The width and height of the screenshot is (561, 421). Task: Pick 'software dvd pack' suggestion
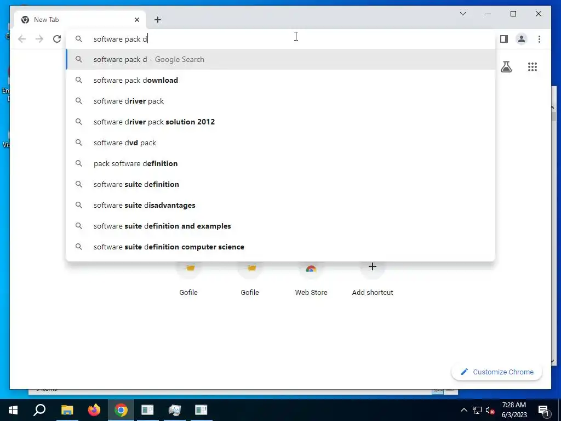click(280, 143)
